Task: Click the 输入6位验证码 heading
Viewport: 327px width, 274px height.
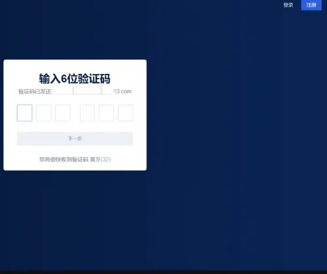Action: tap(75, 78)
